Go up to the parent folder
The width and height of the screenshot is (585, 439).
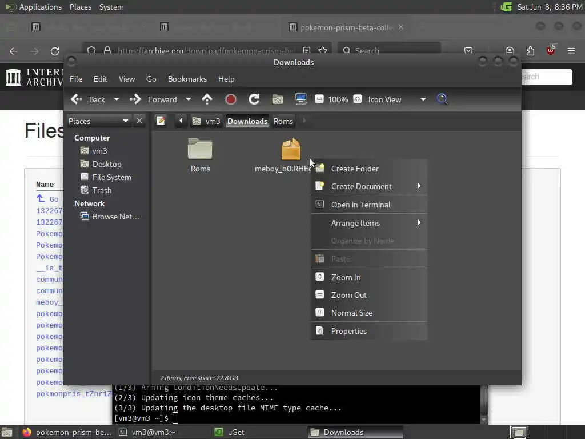(207, 99)
